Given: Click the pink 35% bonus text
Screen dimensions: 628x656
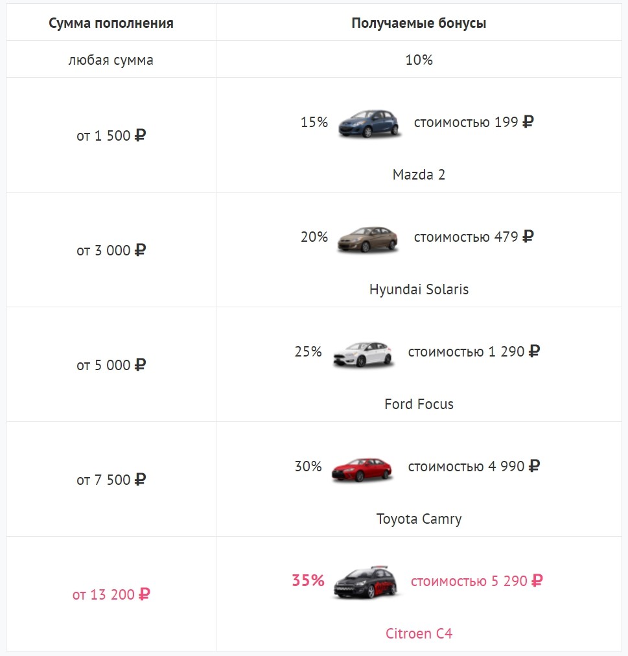Looking at the screenshot, I should tap(308, 580).
